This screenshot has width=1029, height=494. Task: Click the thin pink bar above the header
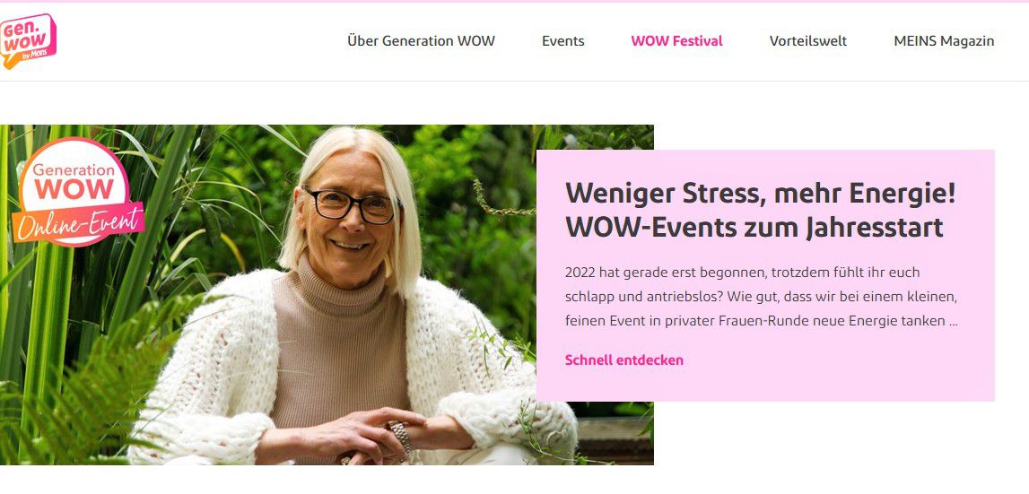pyautogui.click(x=515, y=1)
